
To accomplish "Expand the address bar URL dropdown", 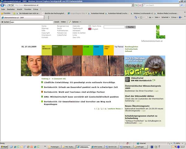I will 132,5.
